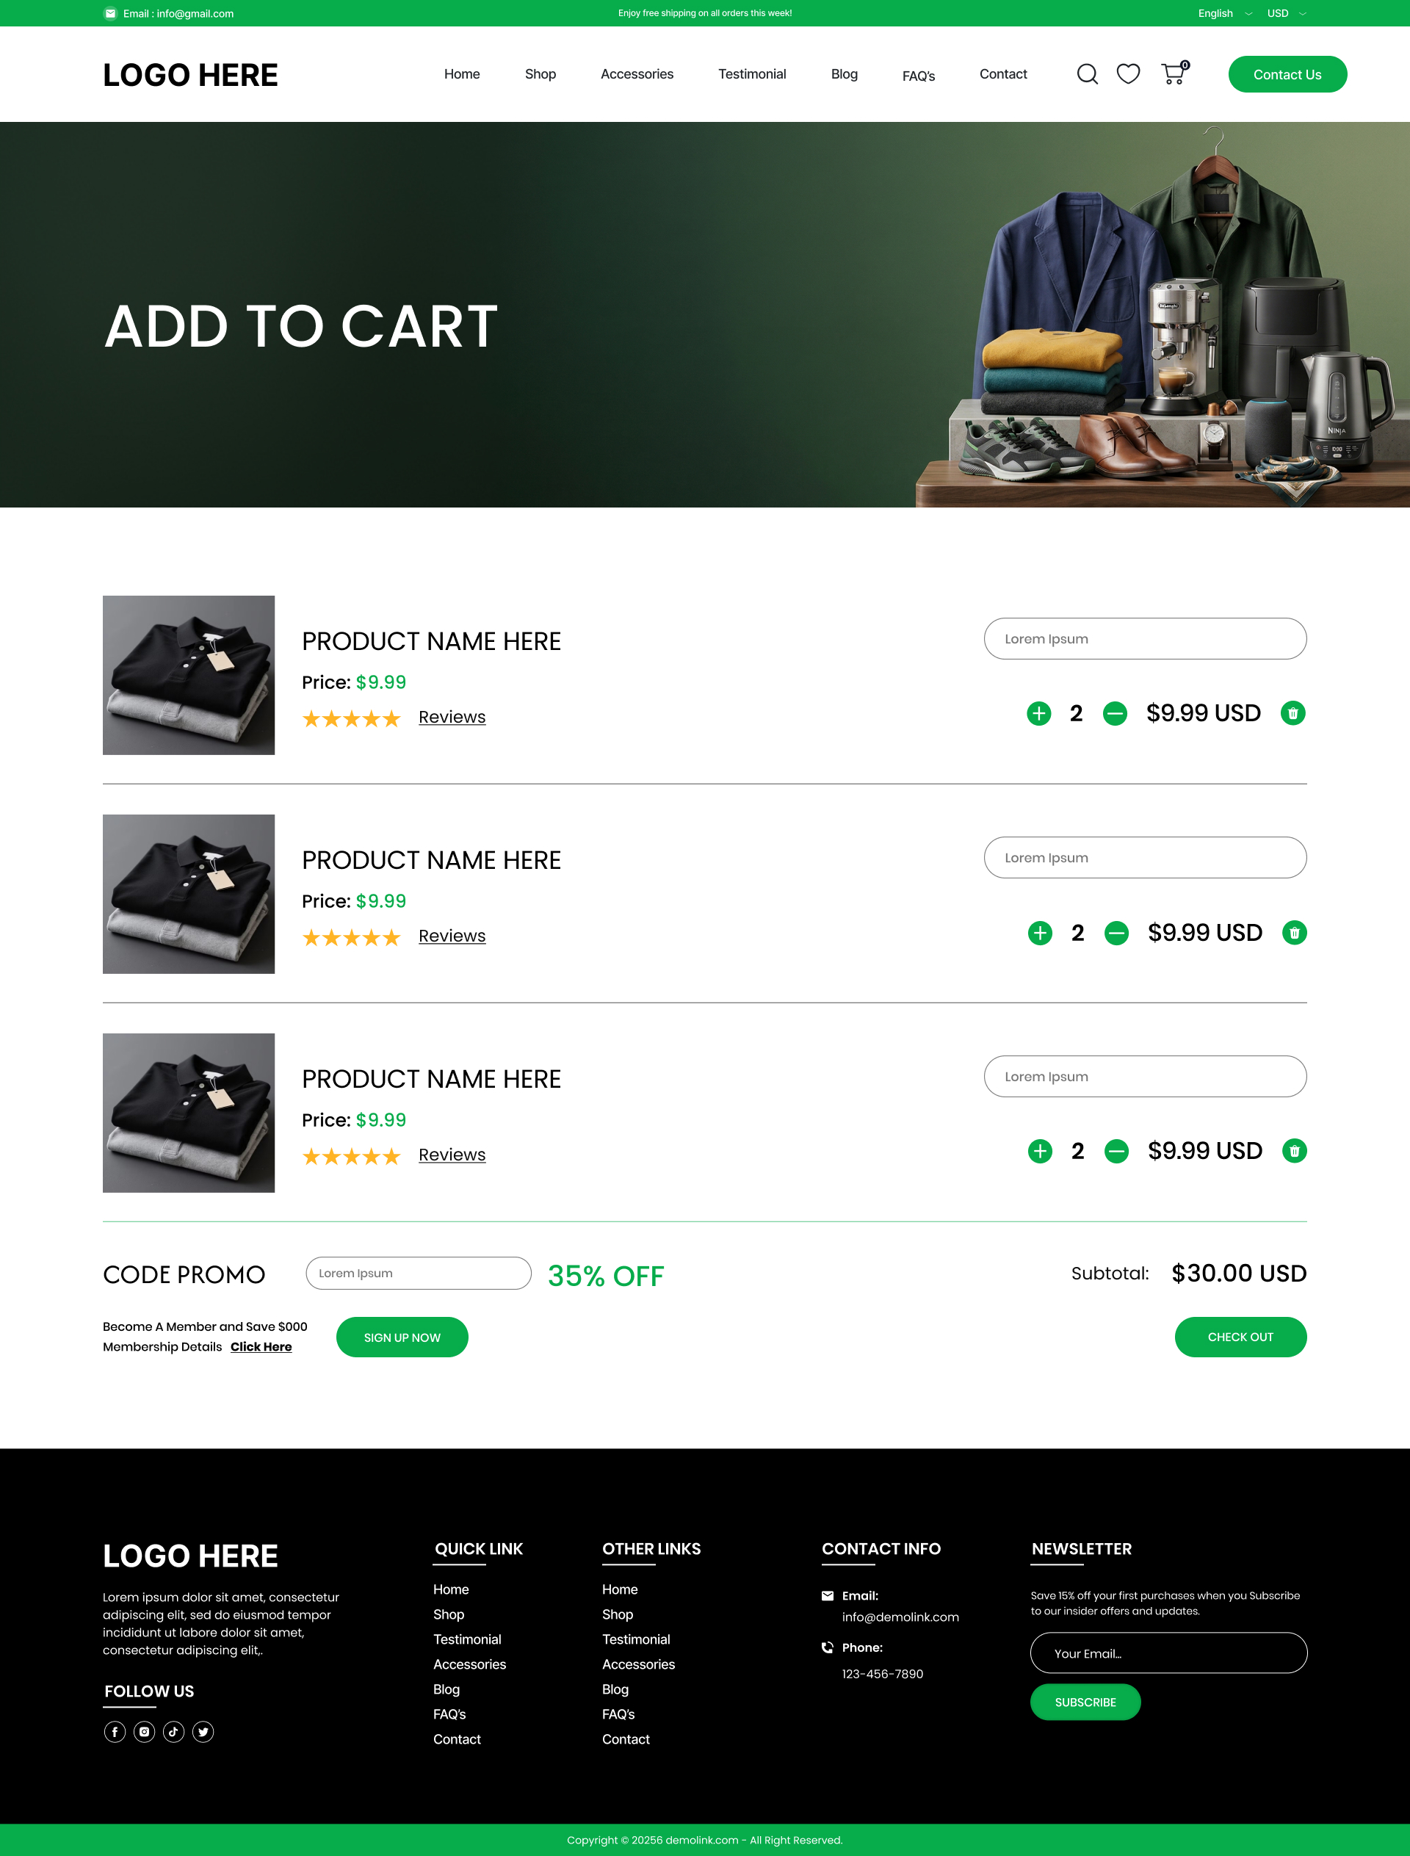
Task: Increase quantity of the first product
Action: click(1038, 713)
